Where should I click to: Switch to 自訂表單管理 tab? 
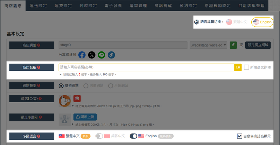[x=251, y=6]
